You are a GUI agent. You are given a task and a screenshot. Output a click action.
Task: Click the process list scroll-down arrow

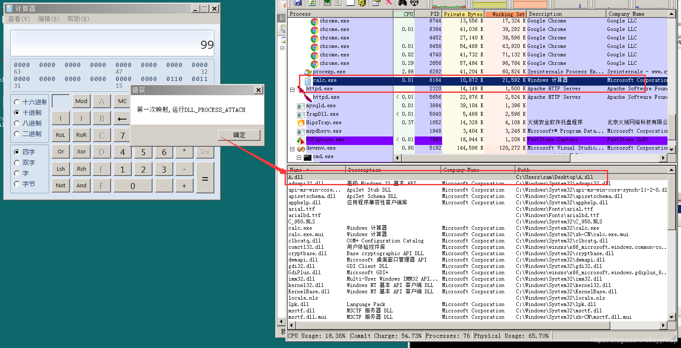(672, 150)
